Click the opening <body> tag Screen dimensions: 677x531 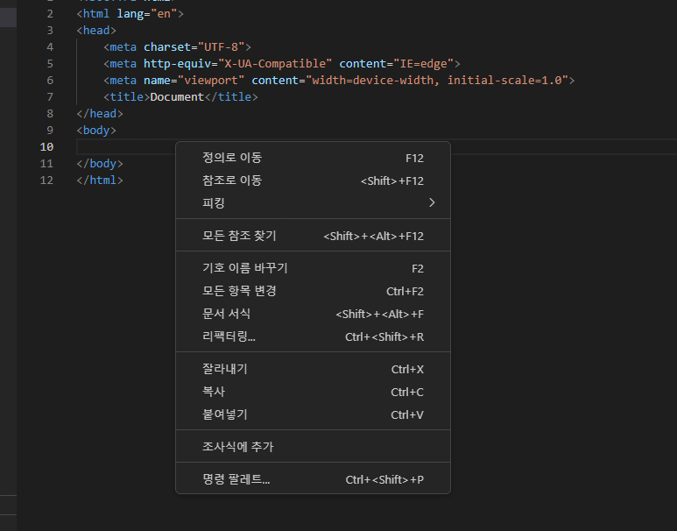(96, 130)
